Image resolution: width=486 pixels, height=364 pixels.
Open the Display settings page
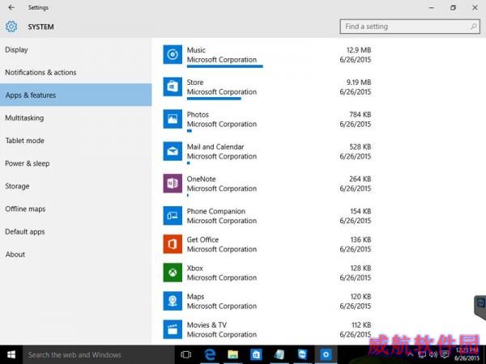pyautogui.click(x=75, y=49)
